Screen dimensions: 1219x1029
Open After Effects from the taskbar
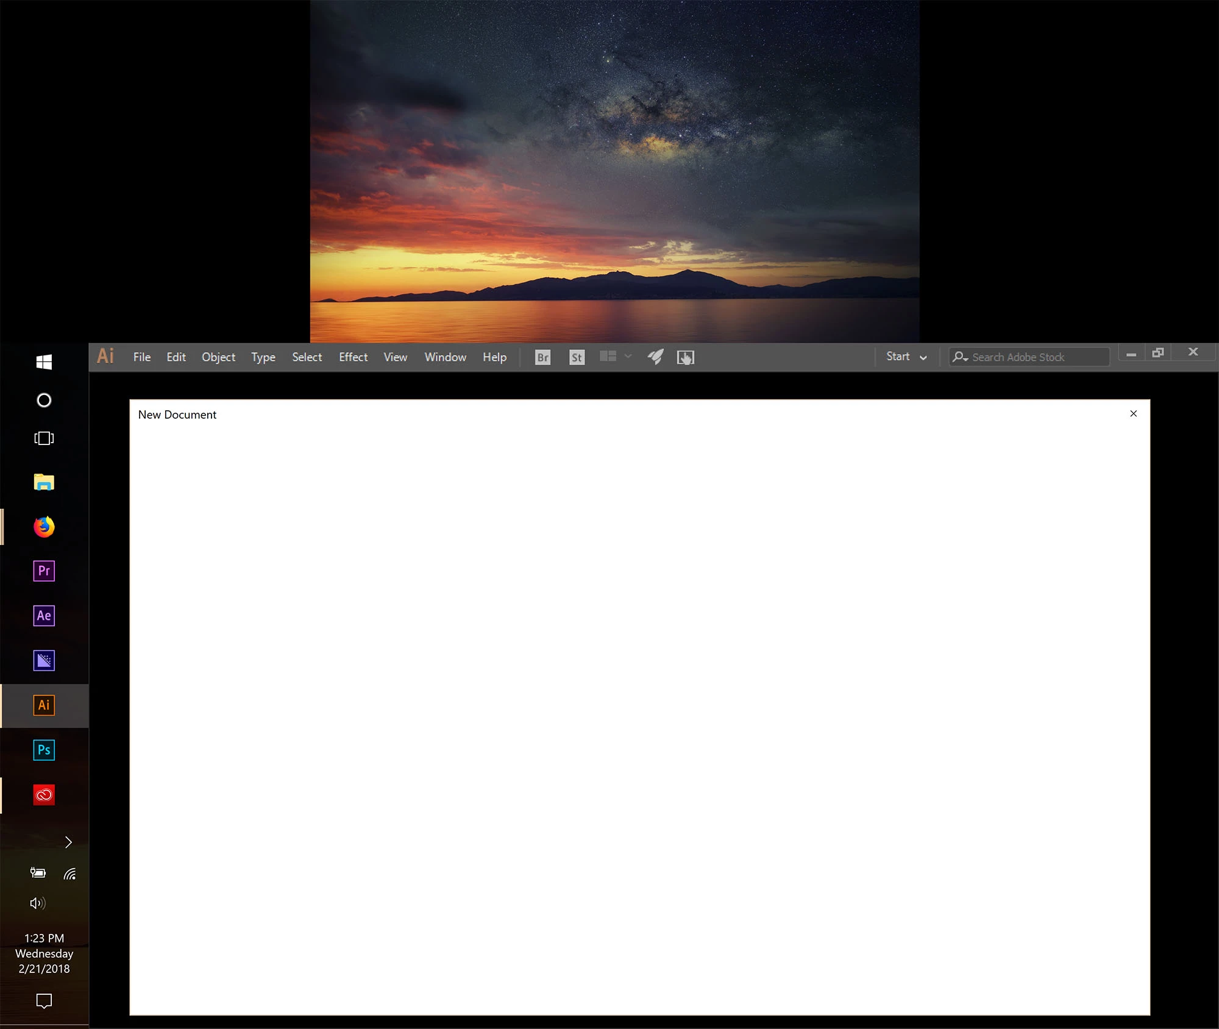point(44,616)
